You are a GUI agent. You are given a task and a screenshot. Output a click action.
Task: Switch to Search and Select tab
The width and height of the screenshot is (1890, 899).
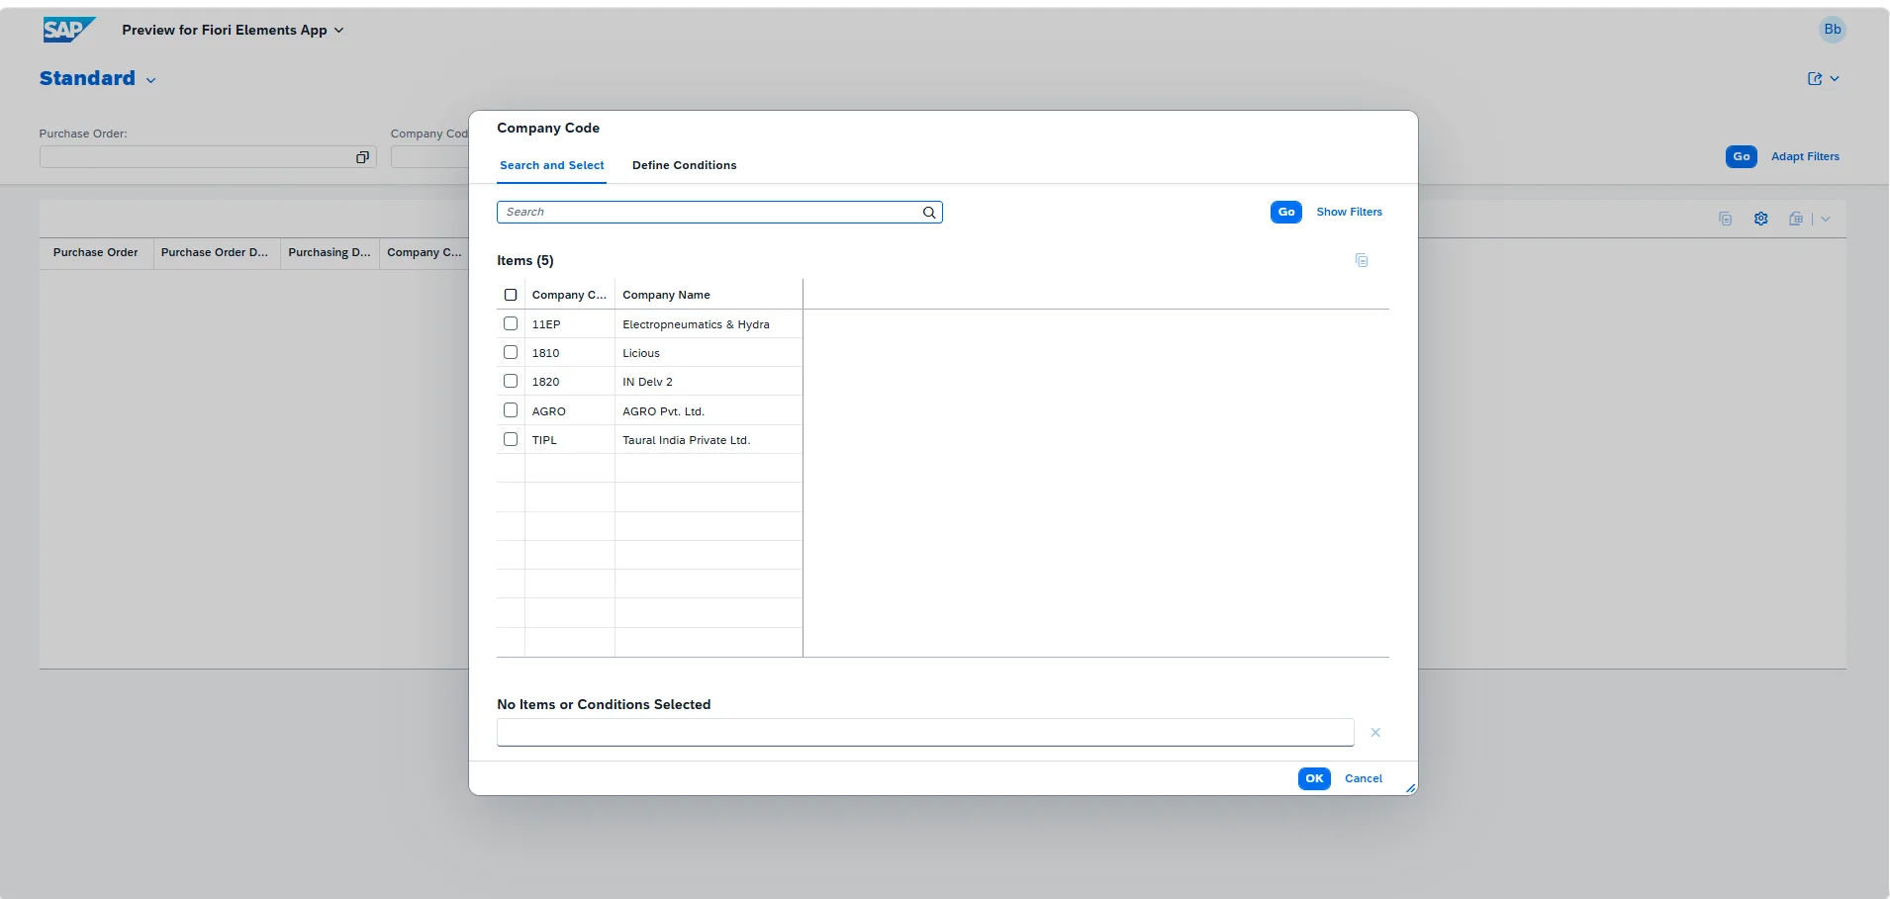point(551,165)
